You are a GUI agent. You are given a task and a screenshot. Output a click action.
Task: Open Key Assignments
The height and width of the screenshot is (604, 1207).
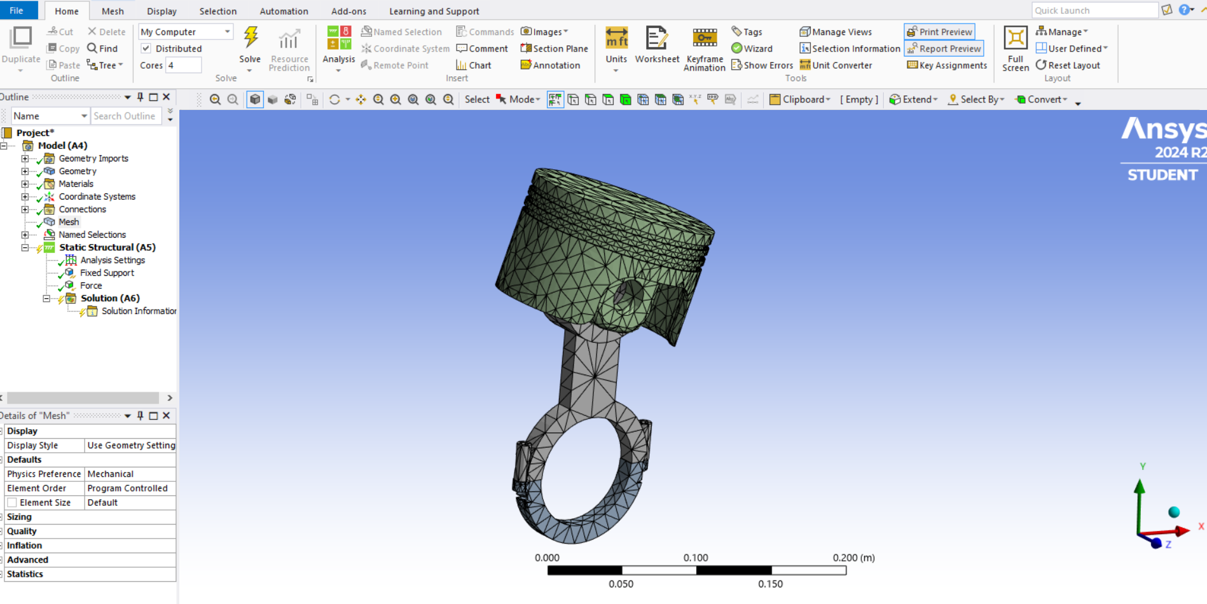[947, 65]
